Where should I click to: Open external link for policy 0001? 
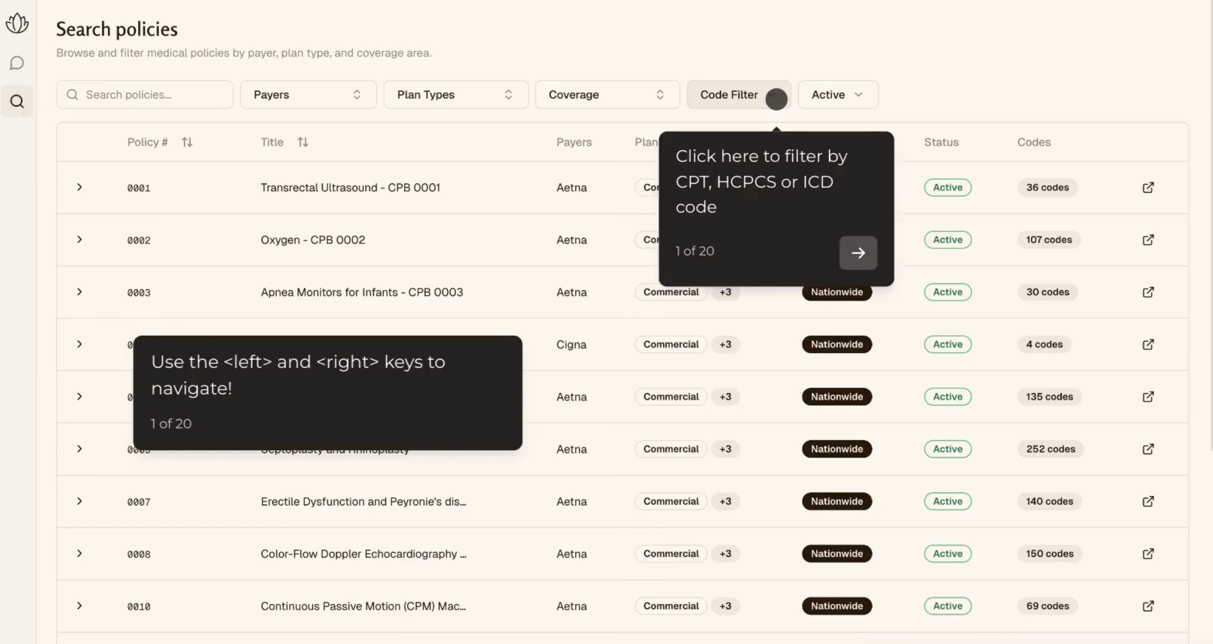[x=1148, y=187]
